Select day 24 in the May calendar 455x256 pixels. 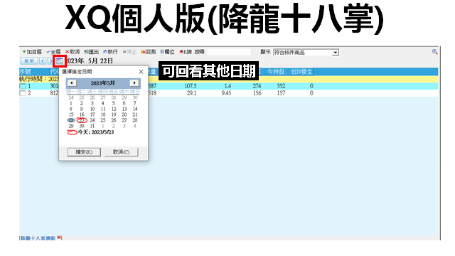click(x=92, y=120)
